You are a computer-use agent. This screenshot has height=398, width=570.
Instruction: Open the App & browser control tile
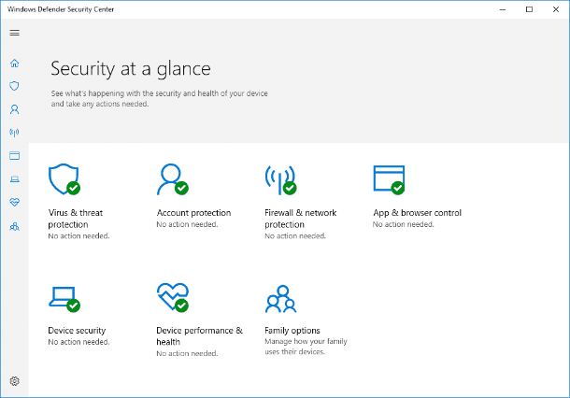pyautogui.click(x=417, y=196)
